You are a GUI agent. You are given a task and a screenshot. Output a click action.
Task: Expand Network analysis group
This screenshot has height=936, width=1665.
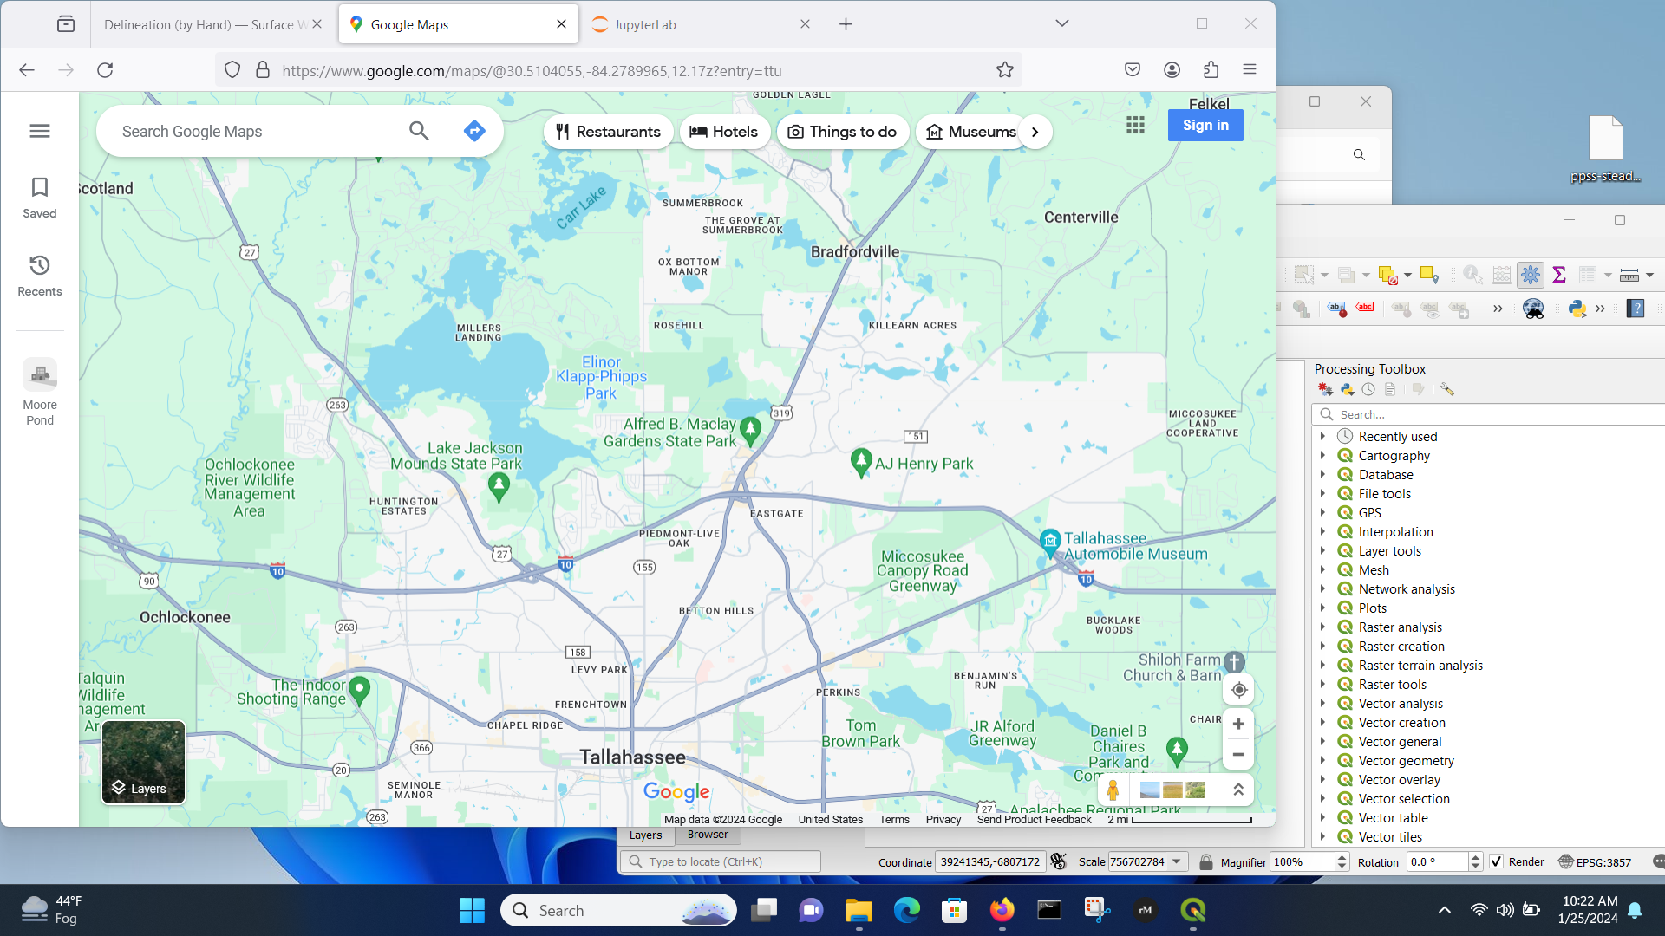[1322, 588]
